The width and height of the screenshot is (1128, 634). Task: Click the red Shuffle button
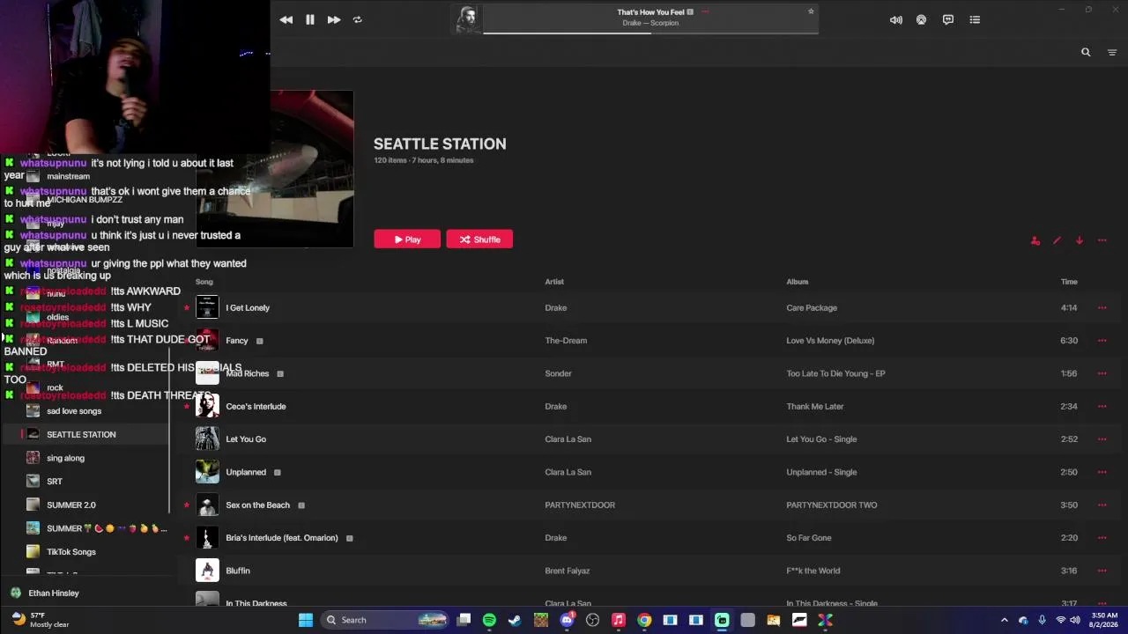(x=479, y=240)
